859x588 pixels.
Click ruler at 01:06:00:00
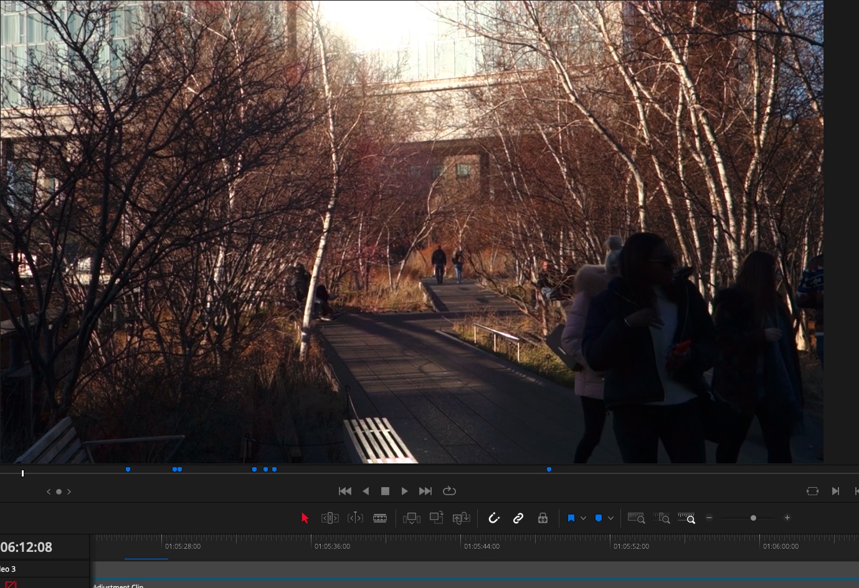[781, 546]
